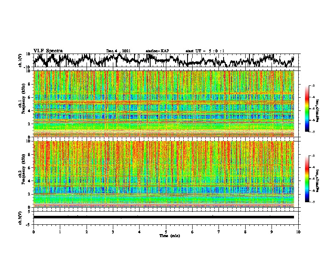
Task: Click the black bar in ch.3 panel
Action: pyautogui.click(x=164, y=217)
